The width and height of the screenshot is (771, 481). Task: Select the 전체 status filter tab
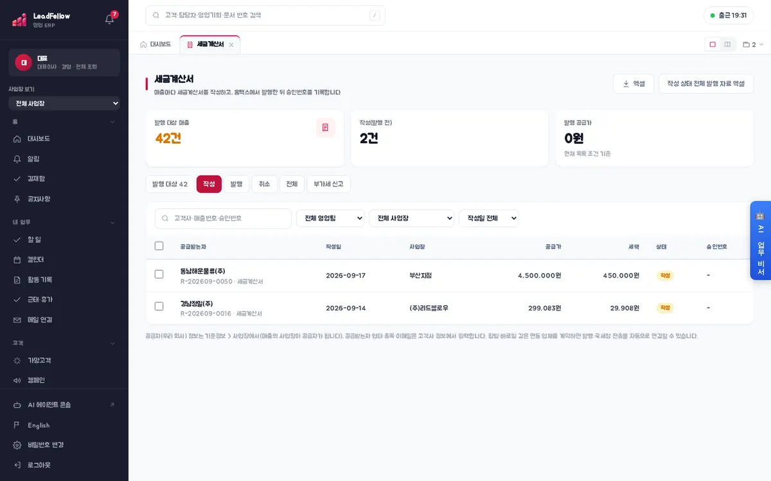(x=292, y=184)
